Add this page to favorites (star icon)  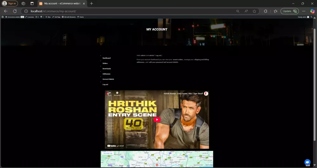[254, 11]
